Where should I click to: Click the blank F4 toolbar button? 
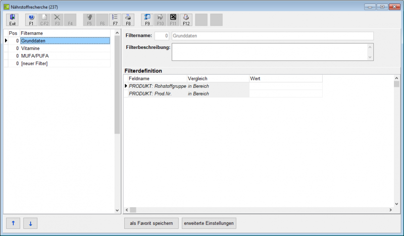(x=70, y=20)
